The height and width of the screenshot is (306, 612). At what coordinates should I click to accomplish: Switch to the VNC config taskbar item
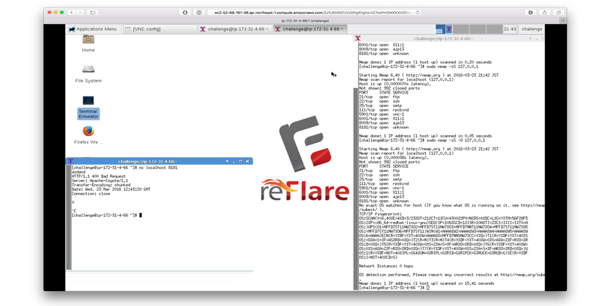click(160, 29)
